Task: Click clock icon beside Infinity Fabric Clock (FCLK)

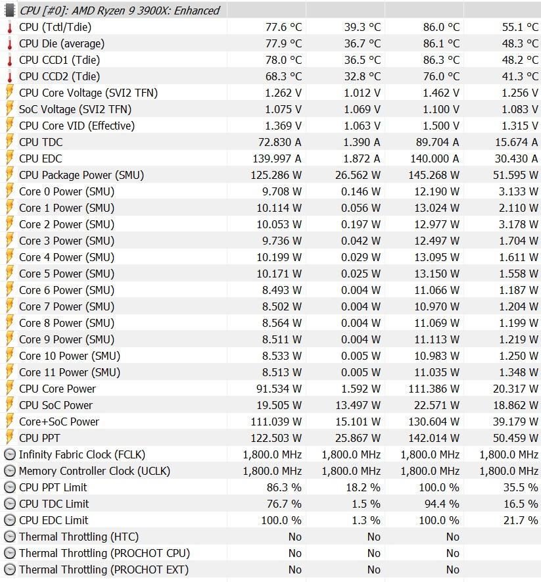Action: [x=10, y=454]
